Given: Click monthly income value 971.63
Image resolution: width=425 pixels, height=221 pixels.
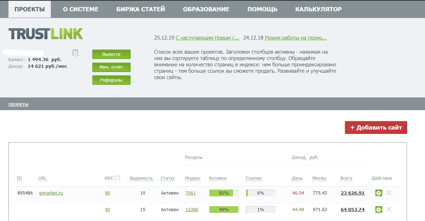Looking at the screenshot, I should pos(320,209).
